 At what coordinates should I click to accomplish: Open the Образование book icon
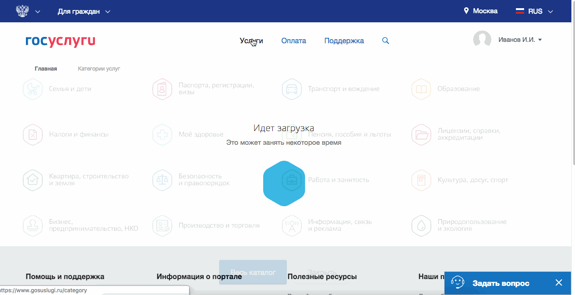[x=421, y=89]
